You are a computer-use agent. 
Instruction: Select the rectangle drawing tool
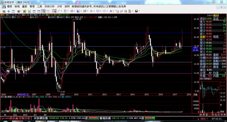point(98,11)
